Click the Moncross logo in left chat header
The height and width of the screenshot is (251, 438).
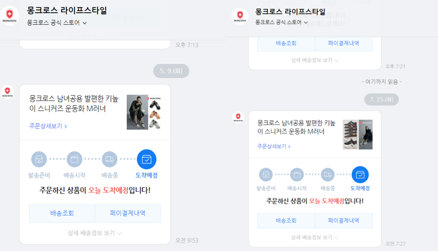(9, 15)
